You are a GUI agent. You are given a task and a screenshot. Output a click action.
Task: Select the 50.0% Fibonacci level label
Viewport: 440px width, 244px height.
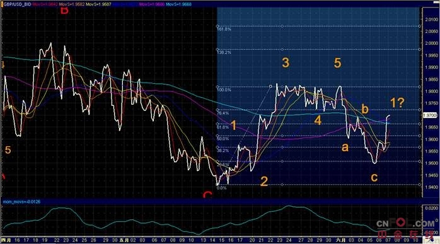[223, 139]
